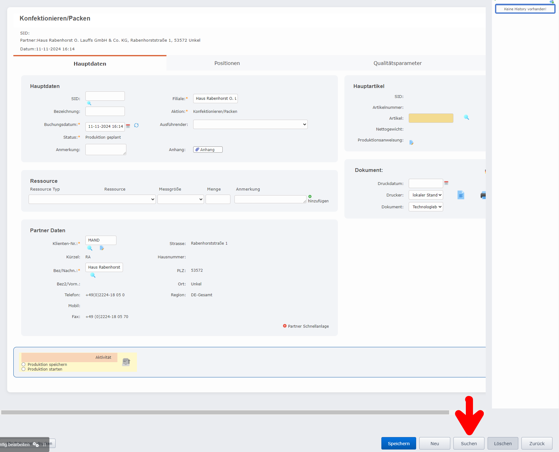559x452 pixels.
Task: Open the Ressource Typ dropdown
Action: point(92,199)
